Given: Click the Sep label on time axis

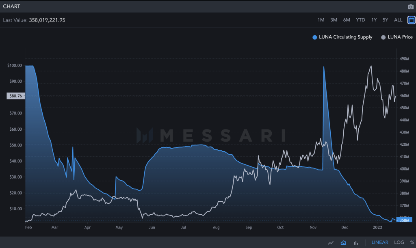Looking at the screenshot, I should pyautogui.click(x=249, y=227).
